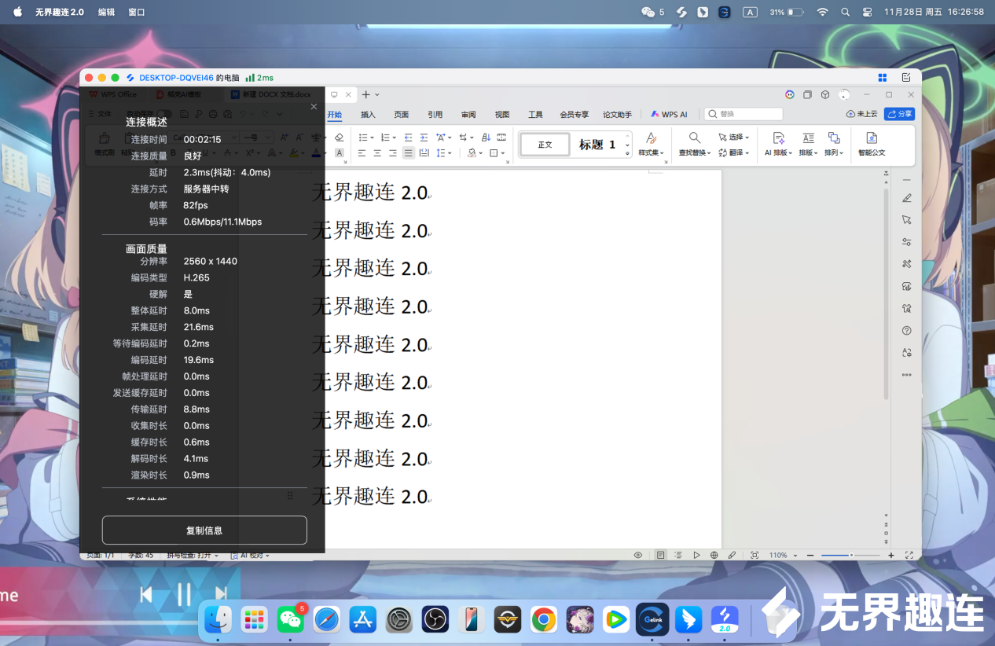Open the borders dropdown
The height and width of the screenshot is (646, 995).
click(496, 153)
